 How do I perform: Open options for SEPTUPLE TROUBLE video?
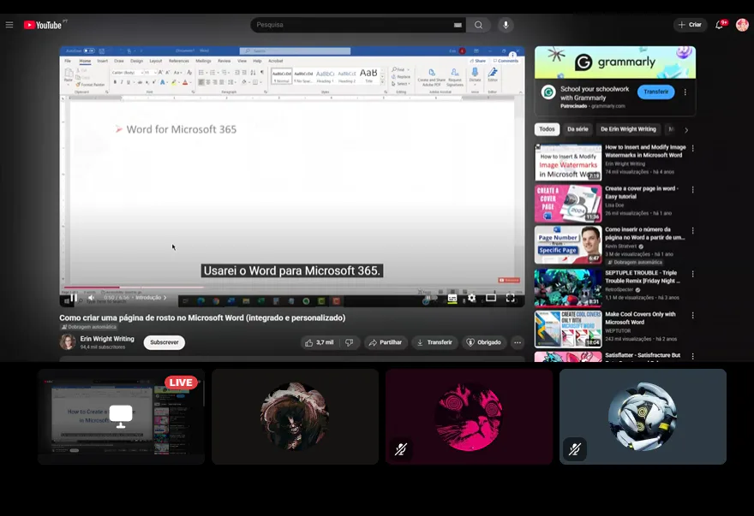[x=693, y=274]
